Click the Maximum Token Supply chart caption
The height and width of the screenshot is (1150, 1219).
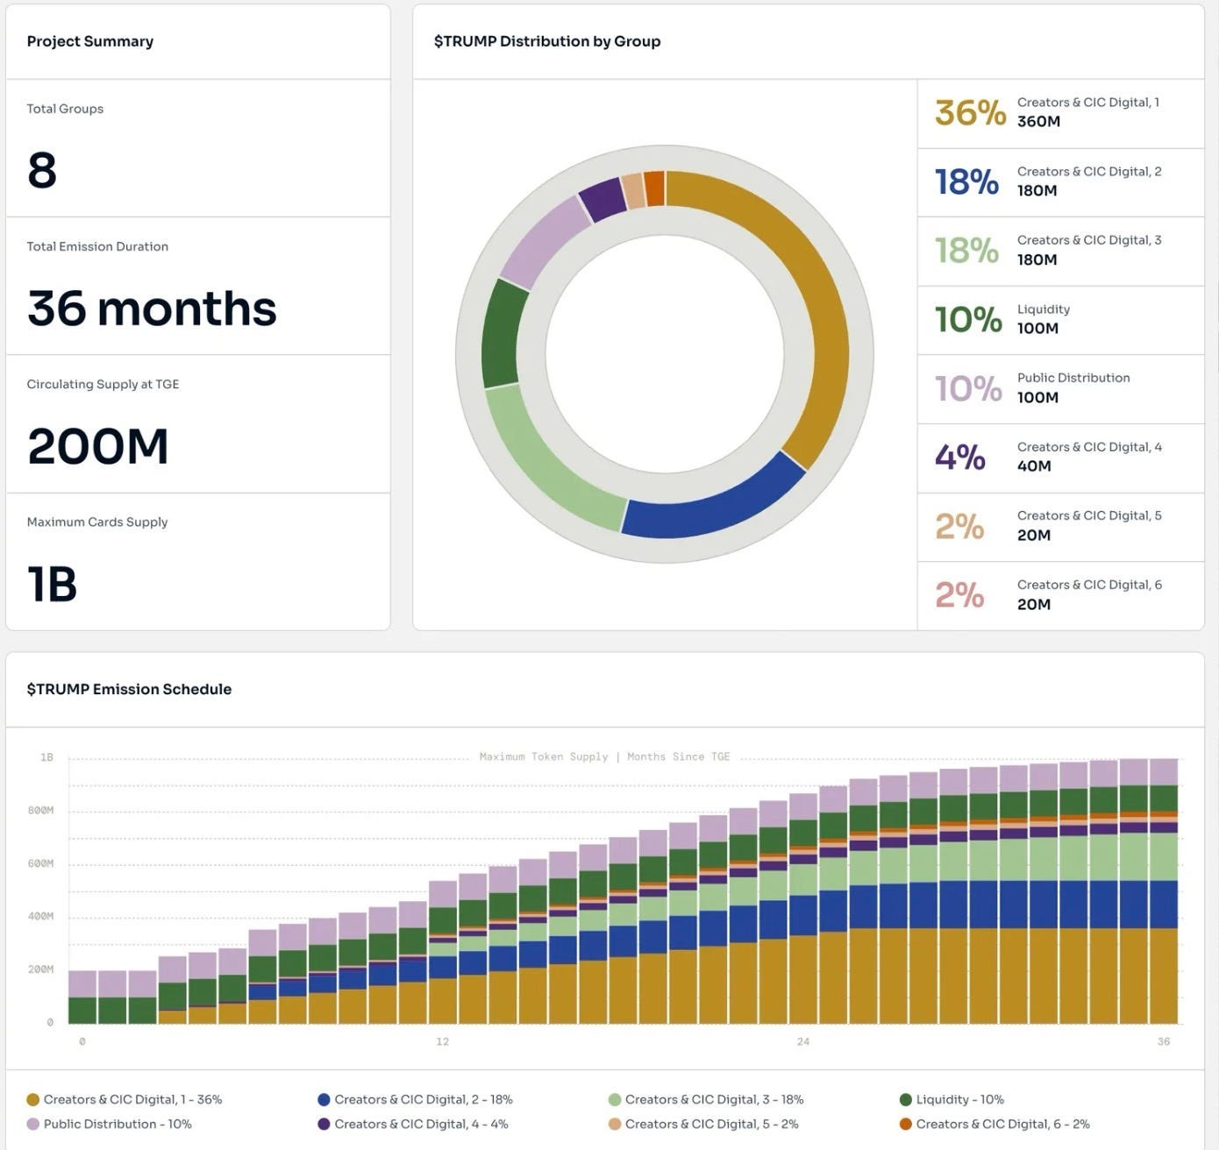point(604,756)
